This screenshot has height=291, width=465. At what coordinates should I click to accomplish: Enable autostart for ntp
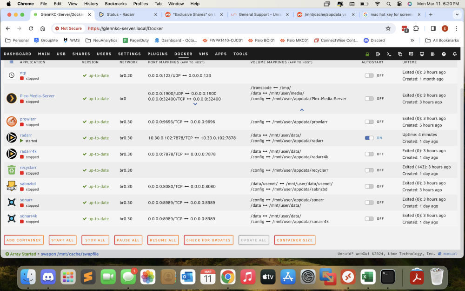(x=369, y=75)
